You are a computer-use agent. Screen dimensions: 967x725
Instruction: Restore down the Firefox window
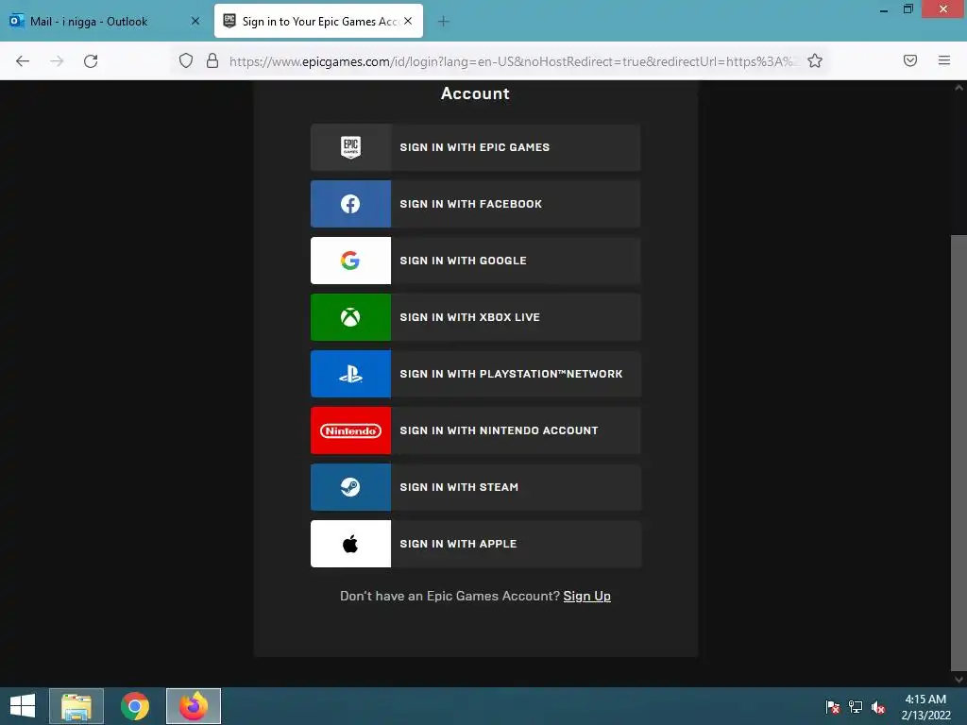pyautogui.click(x=908, y=9)
